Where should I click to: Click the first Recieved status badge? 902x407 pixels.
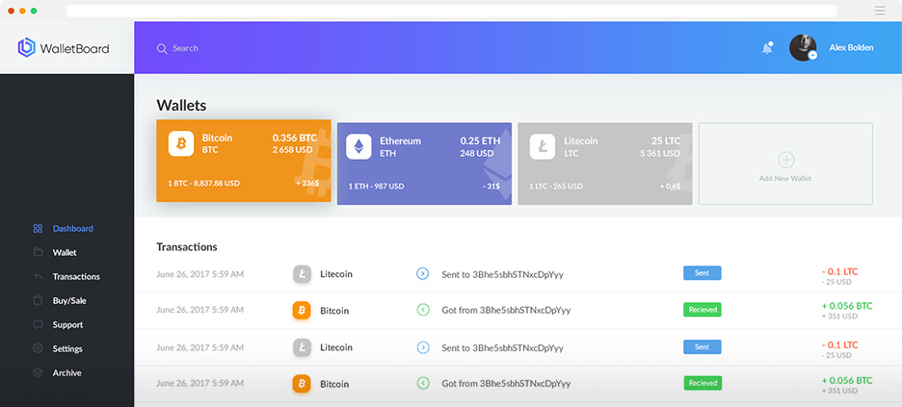pos(702,310)
